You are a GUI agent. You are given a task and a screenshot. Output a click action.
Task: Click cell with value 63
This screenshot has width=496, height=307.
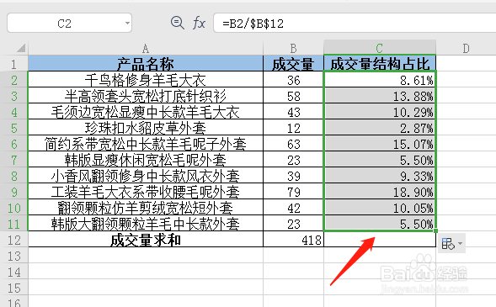pos(293,144)
